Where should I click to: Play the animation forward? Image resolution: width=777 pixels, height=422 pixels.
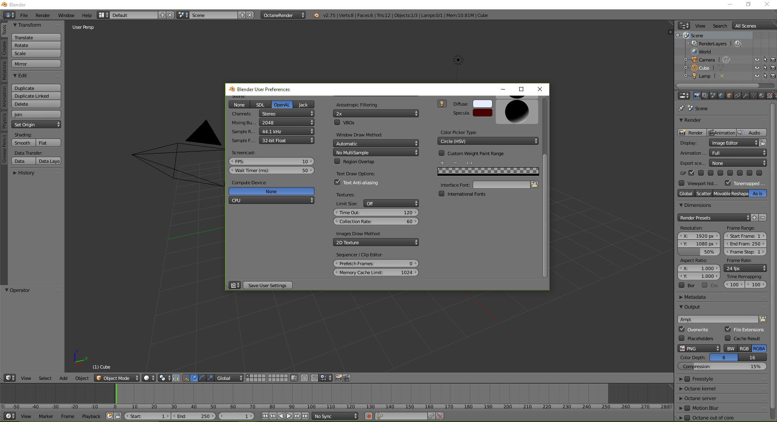tap(289, 416)
